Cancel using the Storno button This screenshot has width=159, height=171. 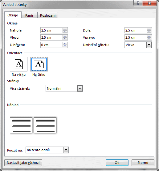143,163
